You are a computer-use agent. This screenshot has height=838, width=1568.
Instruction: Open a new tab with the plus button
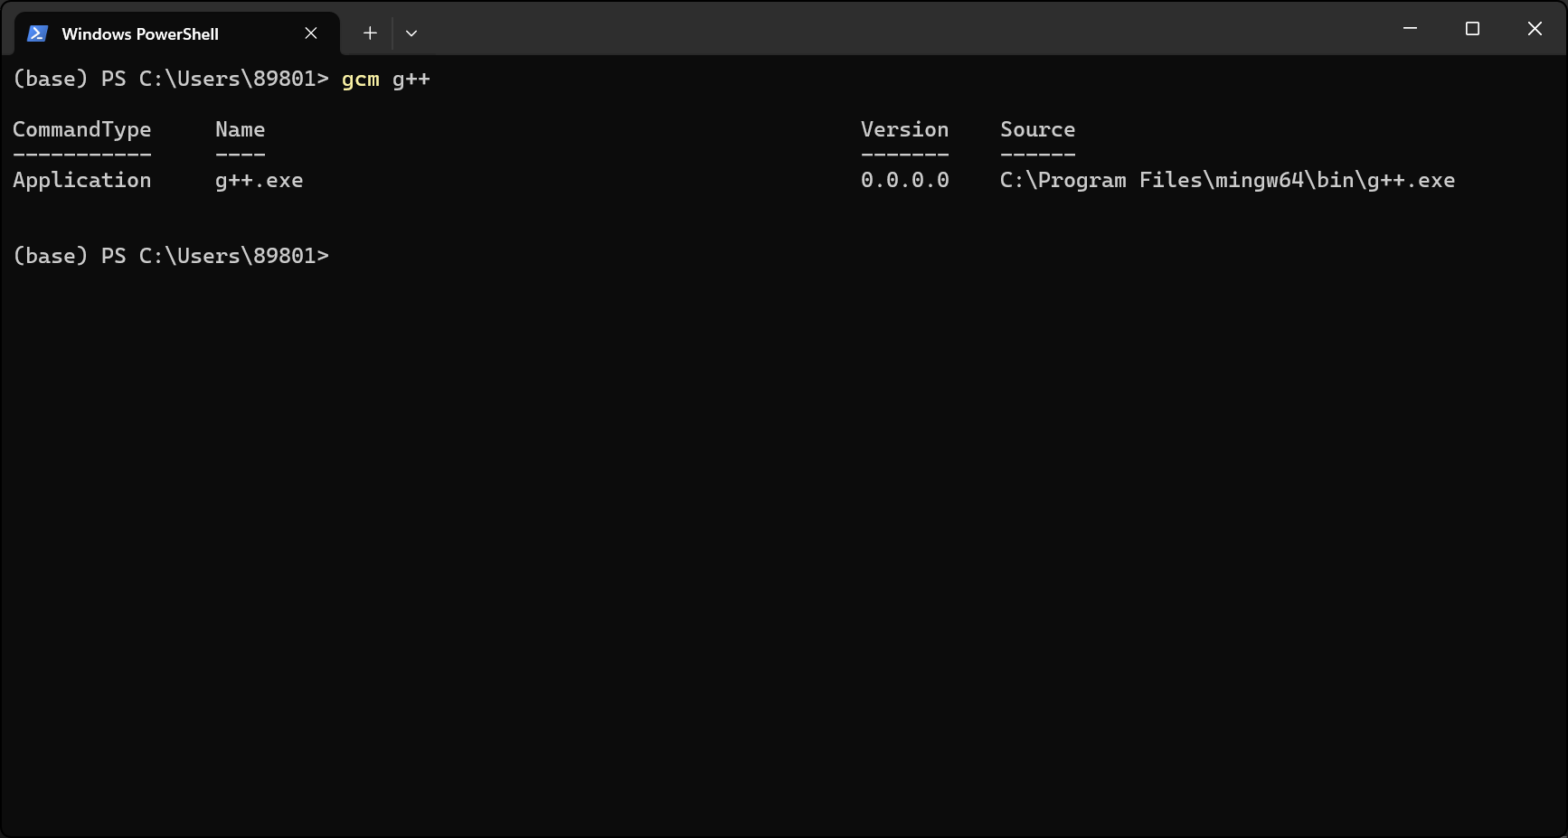pyautogui.click(x=370, y=33)
